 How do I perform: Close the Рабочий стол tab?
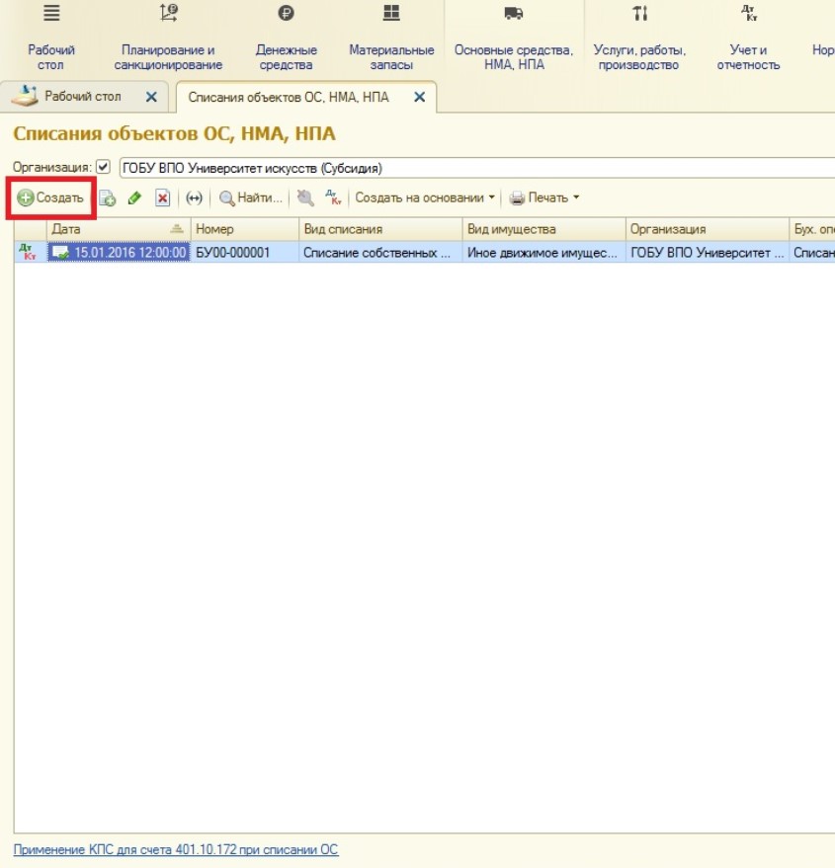[151, 97]
